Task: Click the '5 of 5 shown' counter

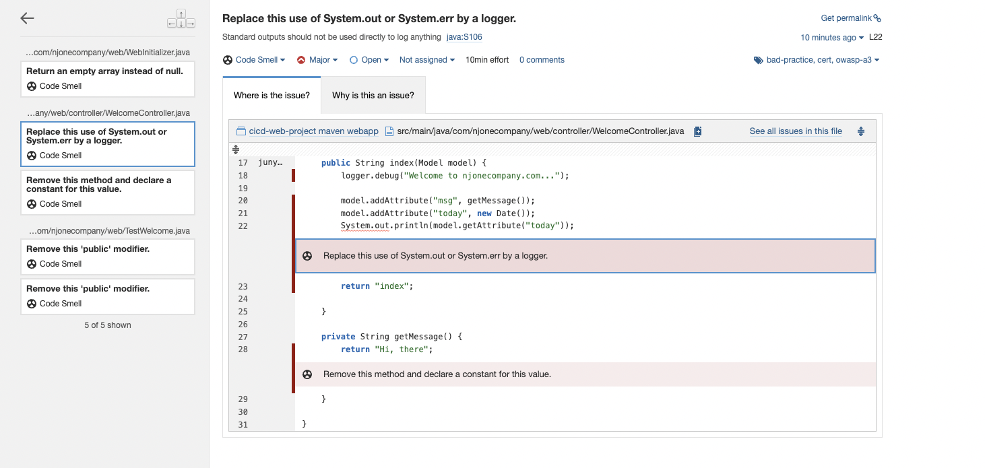Action: pos(108,325)
